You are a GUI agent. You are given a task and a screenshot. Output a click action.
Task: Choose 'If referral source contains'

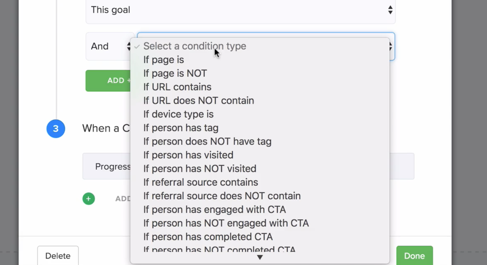(x=201, y=182)
